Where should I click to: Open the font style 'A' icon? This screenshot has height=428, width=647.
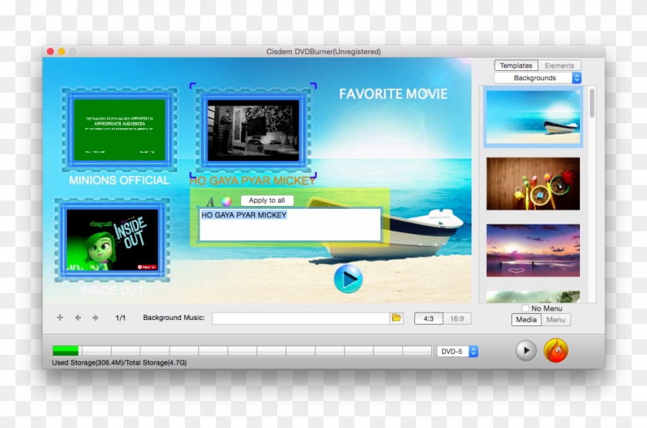[210, 201]
